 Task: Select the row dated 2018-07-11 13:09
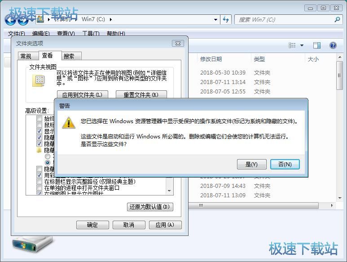pyautogui.click(x=262, y=195)
